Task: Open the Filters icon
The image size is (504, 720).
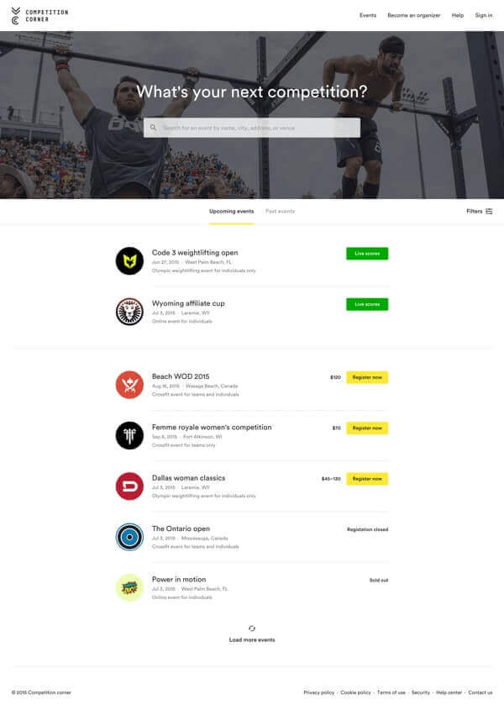Action: point(489,211)
